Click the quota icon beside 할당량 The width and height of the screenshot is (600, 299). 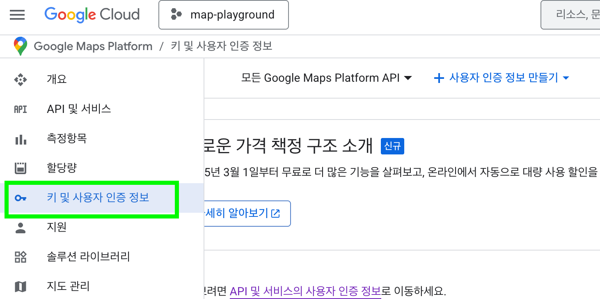point(21,168)
